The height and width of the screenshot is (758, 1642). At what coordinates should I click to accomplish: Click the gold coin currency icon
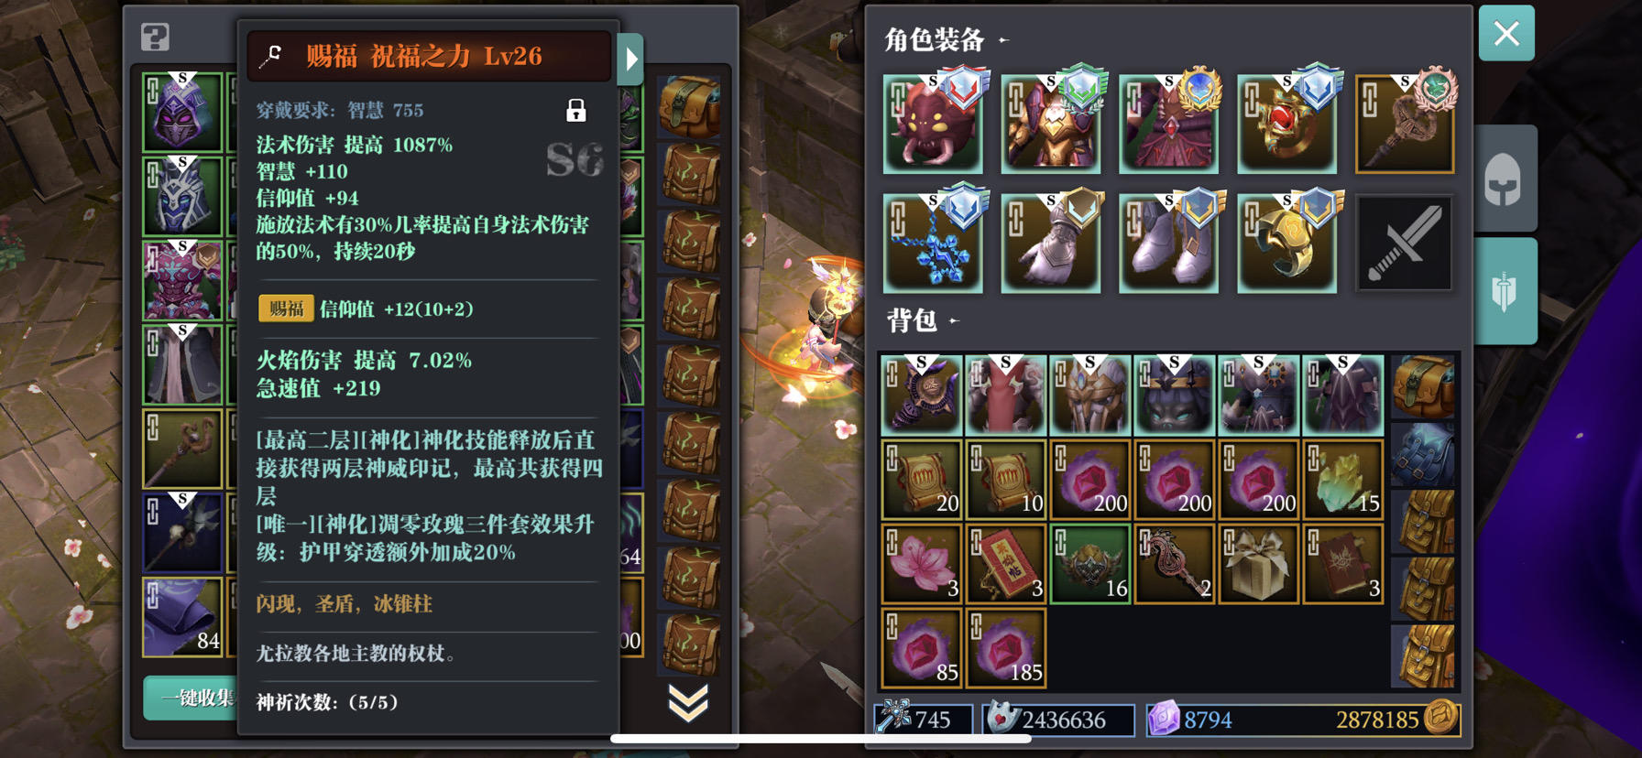pyautogui.click(x=1441, y=719)
